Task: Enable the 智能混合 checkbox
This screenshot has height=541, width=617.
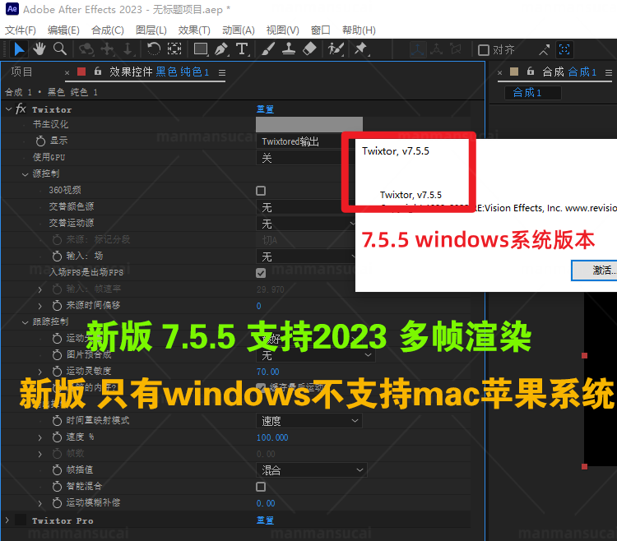Action: point(261,487)
